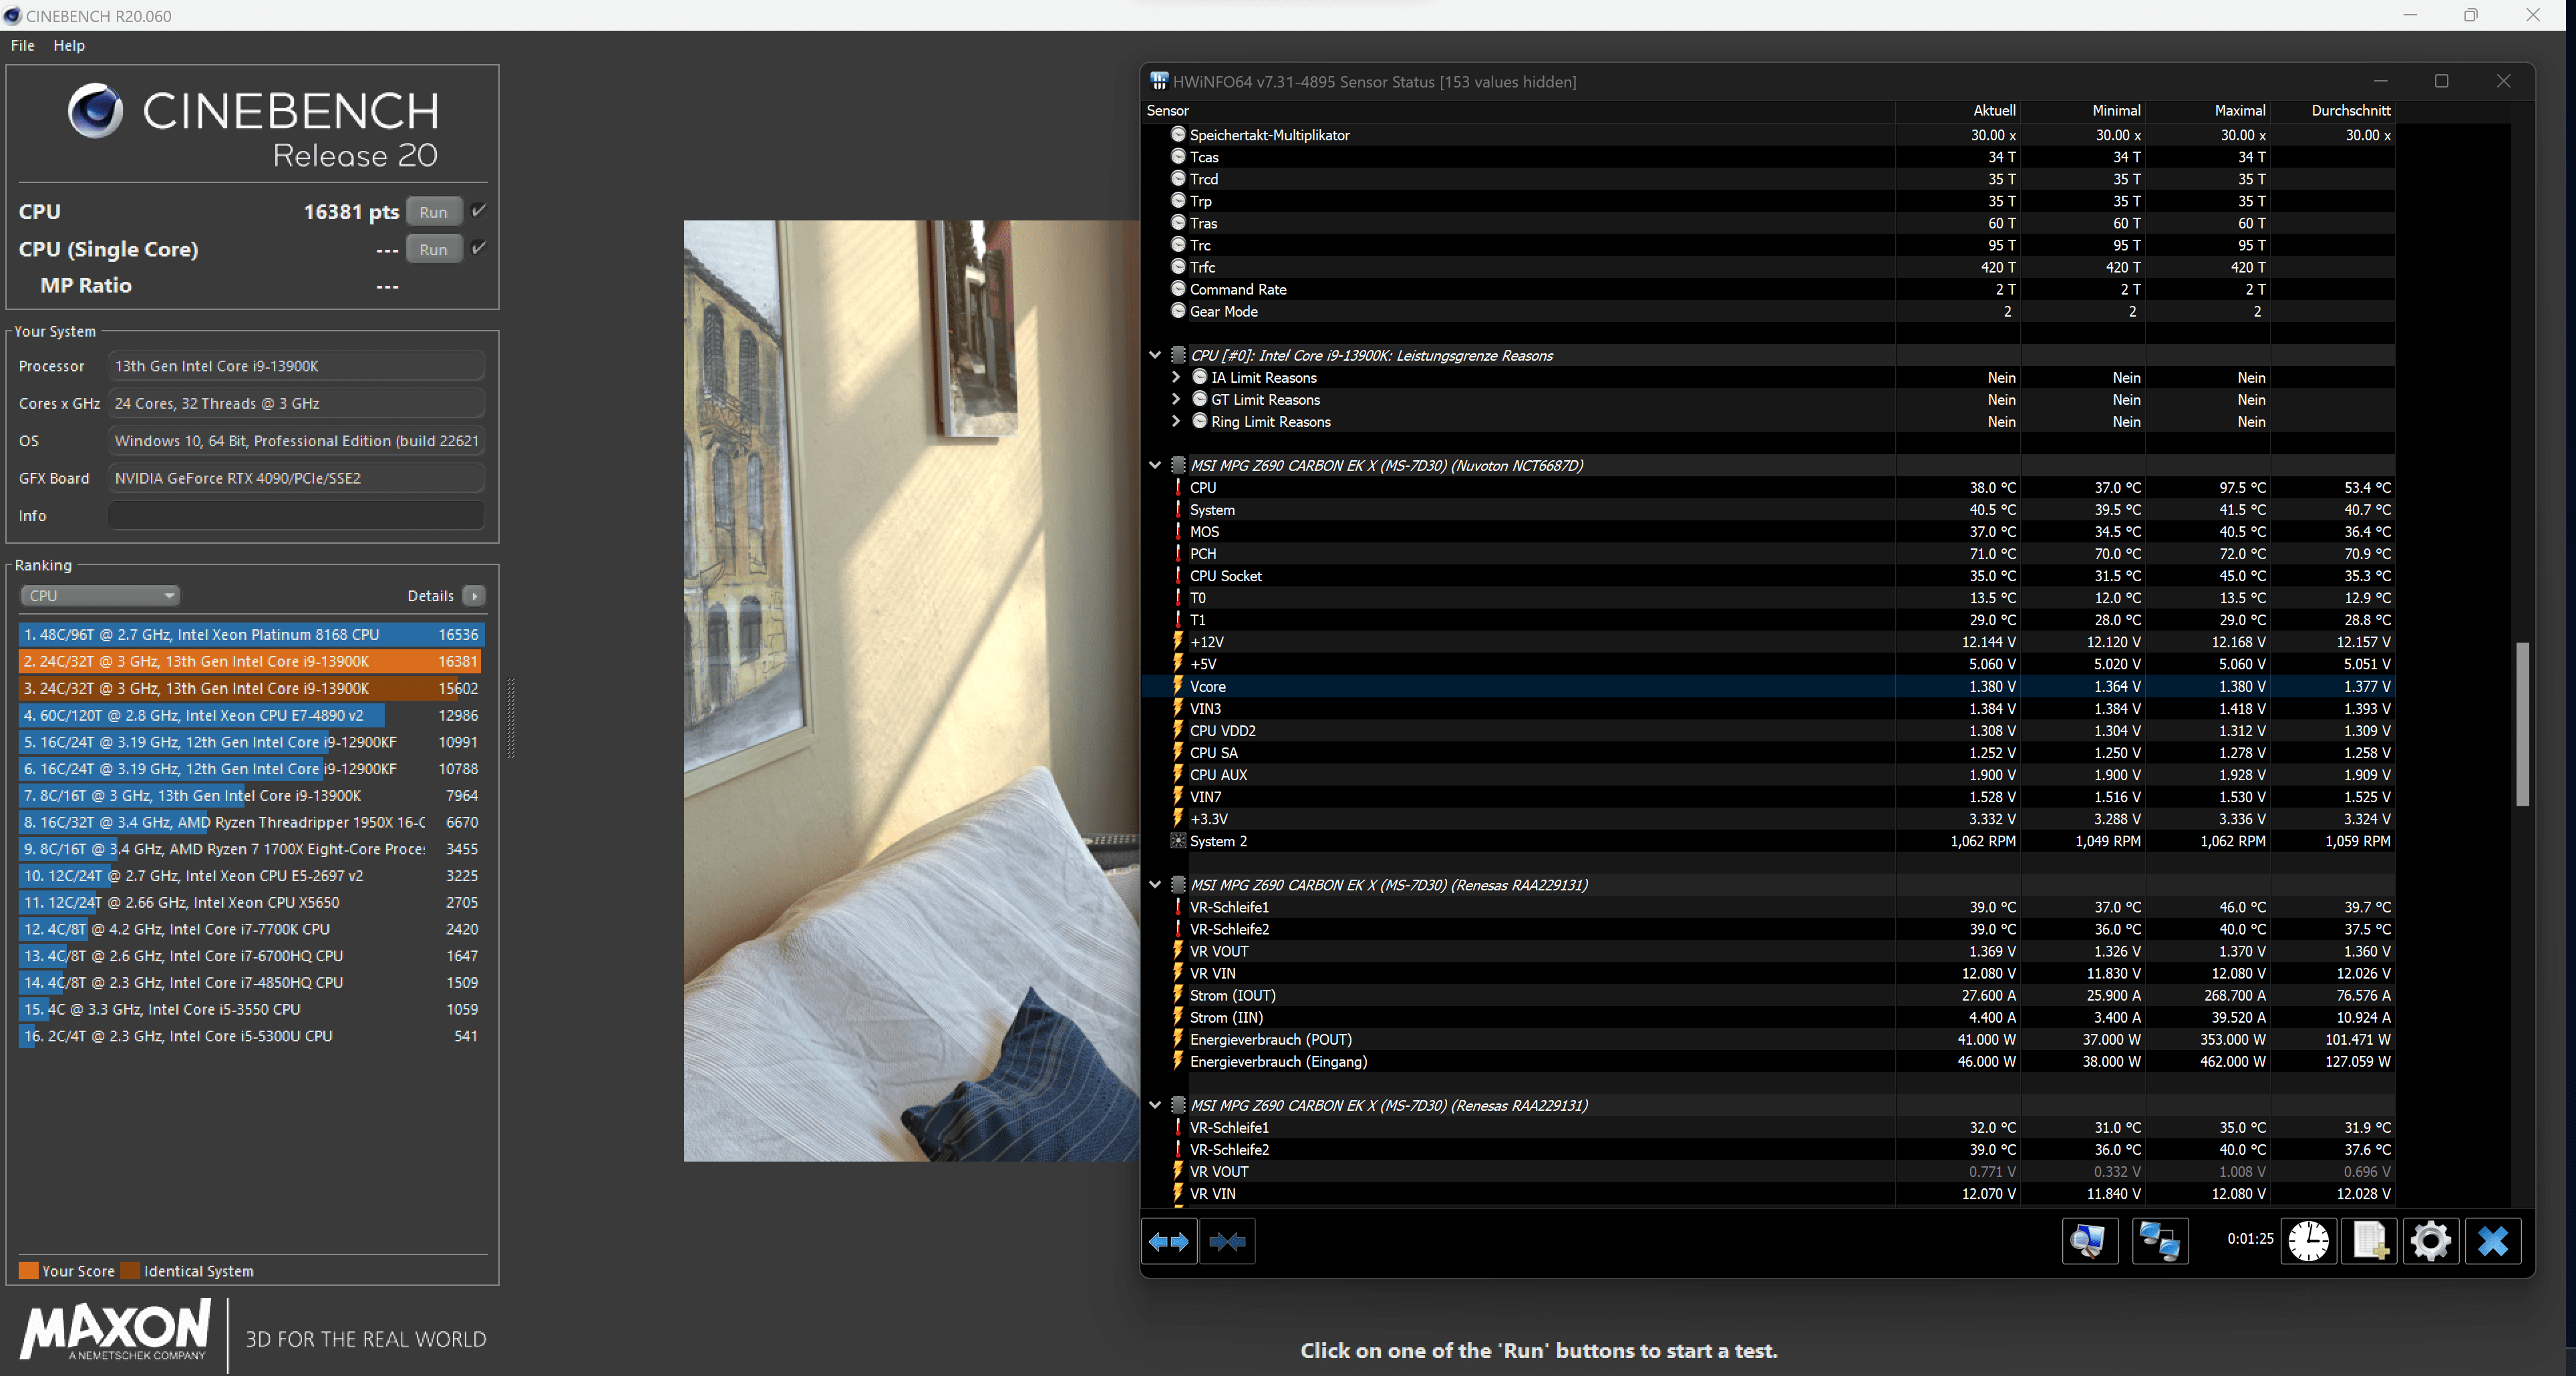Run the CPU multi-core benchmark
This screenshot has width=2576, height=1376.
point(434,211)
